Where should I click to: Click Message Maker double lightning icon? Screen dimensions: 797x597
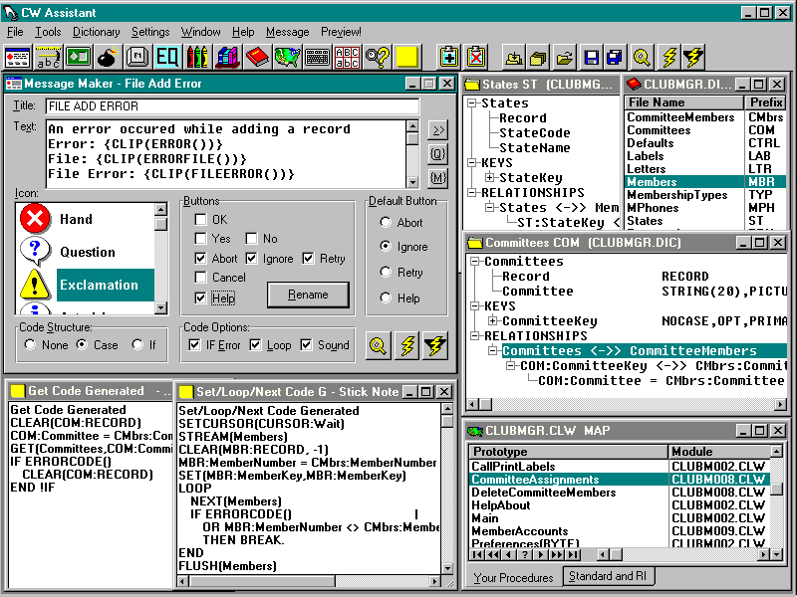[435, 345]
